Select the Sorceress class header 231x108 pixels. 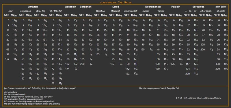(x=198, y=7)
